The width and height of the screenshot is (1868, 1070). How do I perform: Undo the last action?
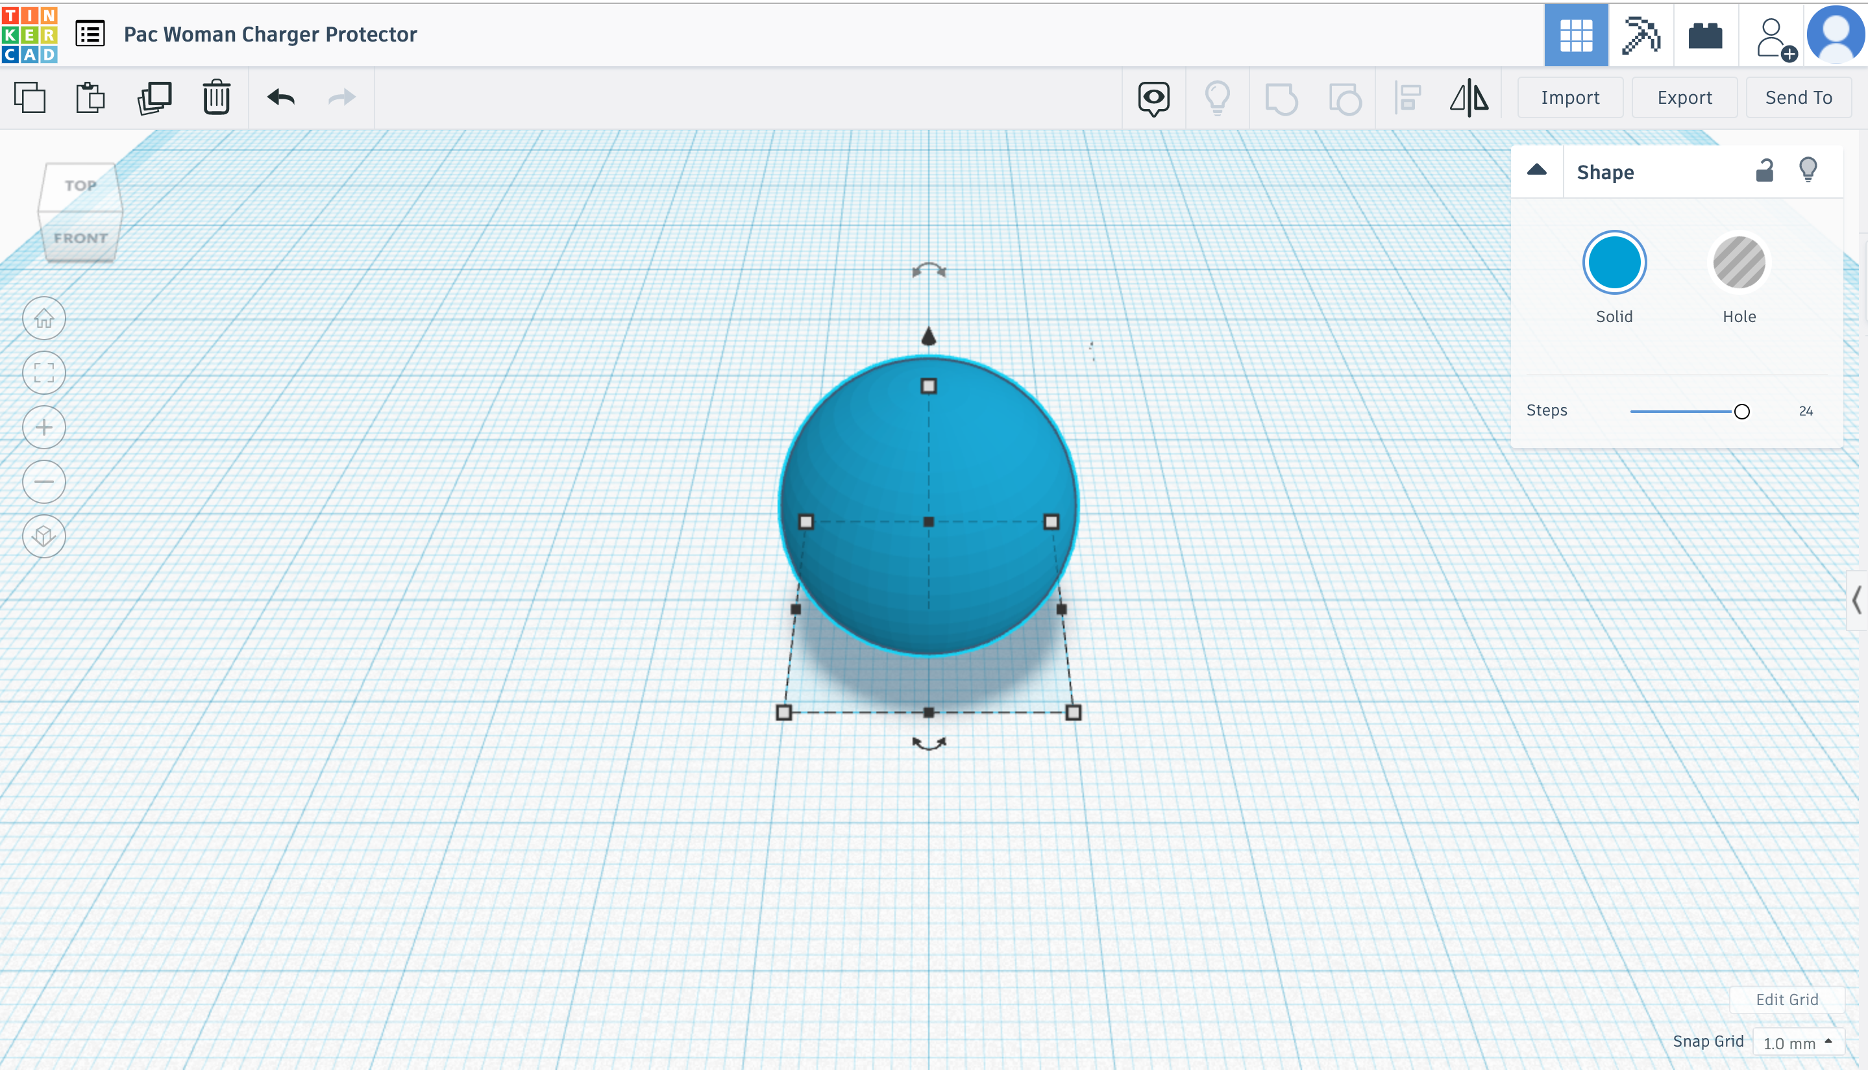click(x=280, y=96)
